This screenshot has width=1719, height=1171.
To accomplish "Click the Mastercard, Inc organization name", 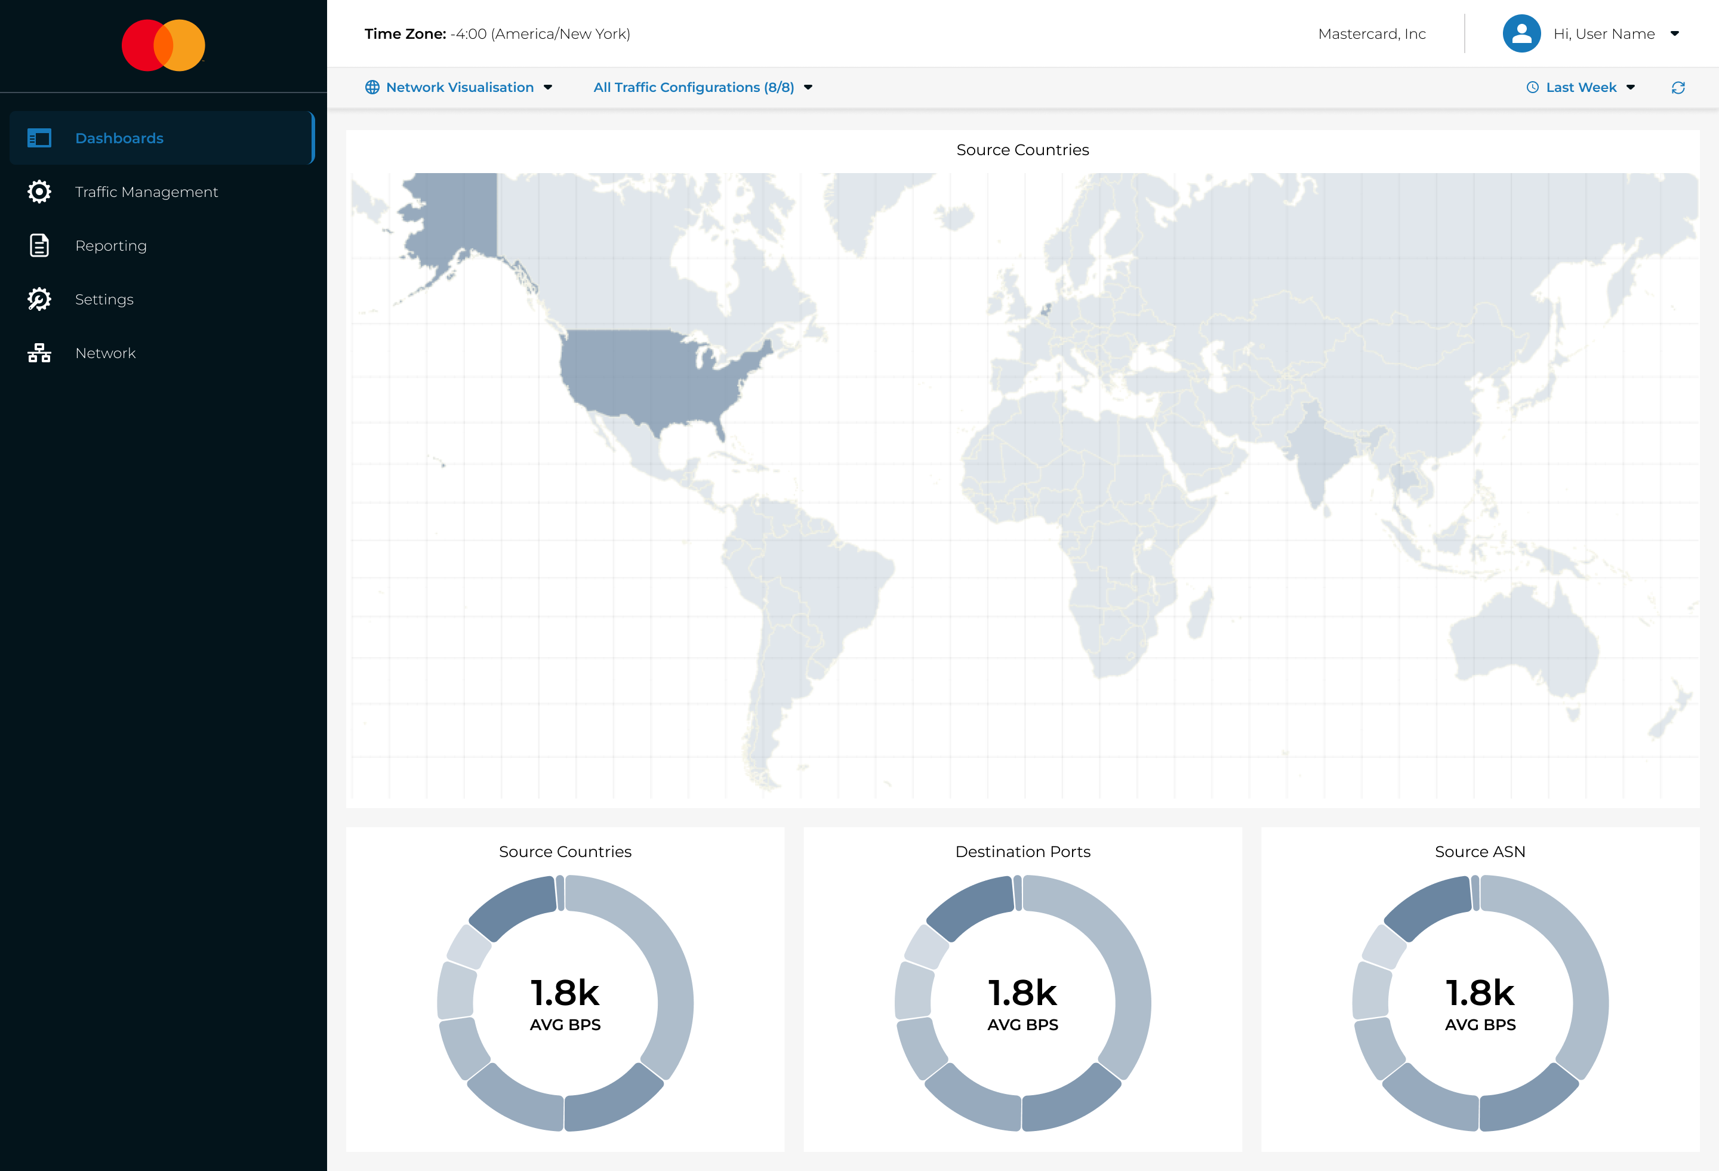I will coord(1372,34).
